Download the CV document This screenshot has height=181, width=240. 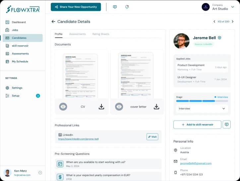pos(101,107)
